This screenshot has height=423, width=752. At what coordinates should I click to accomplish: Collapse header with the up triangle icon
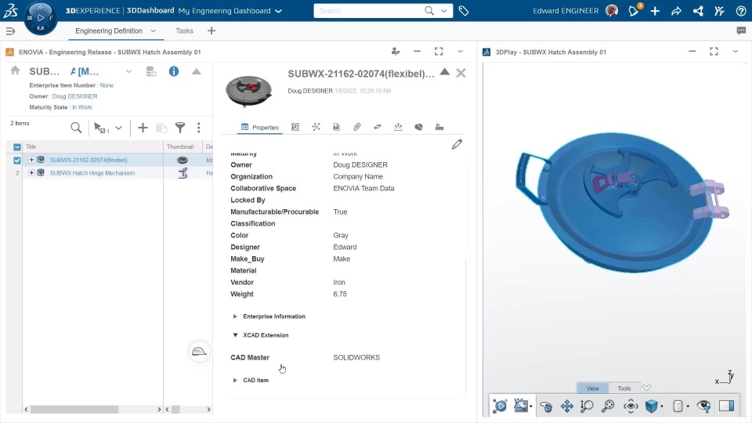[x=196, y=71]
